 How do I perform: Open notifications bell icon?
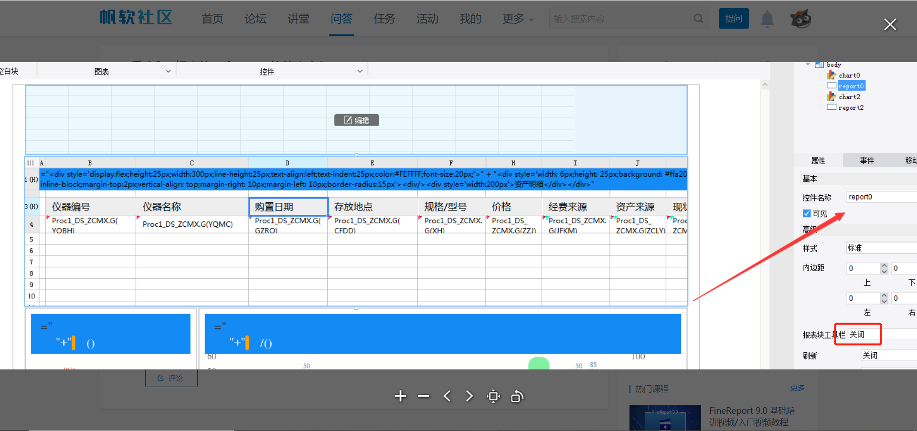pos(767,19)
